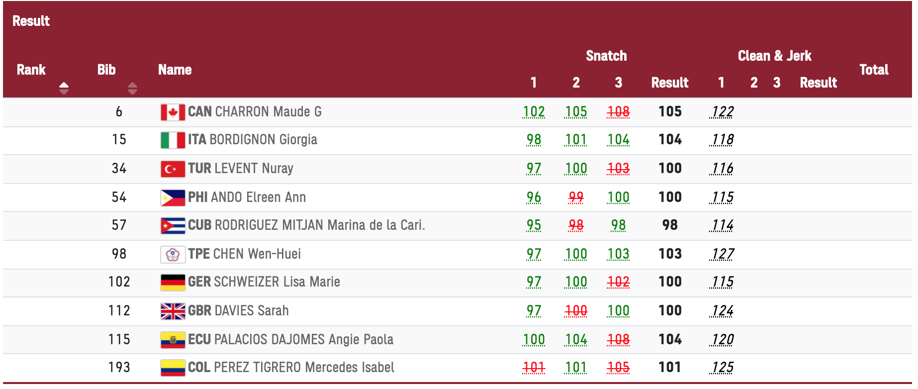This screenshot has width=918, height=389.
Task: Click the Philippines flag icon
Action: [173, 198]
